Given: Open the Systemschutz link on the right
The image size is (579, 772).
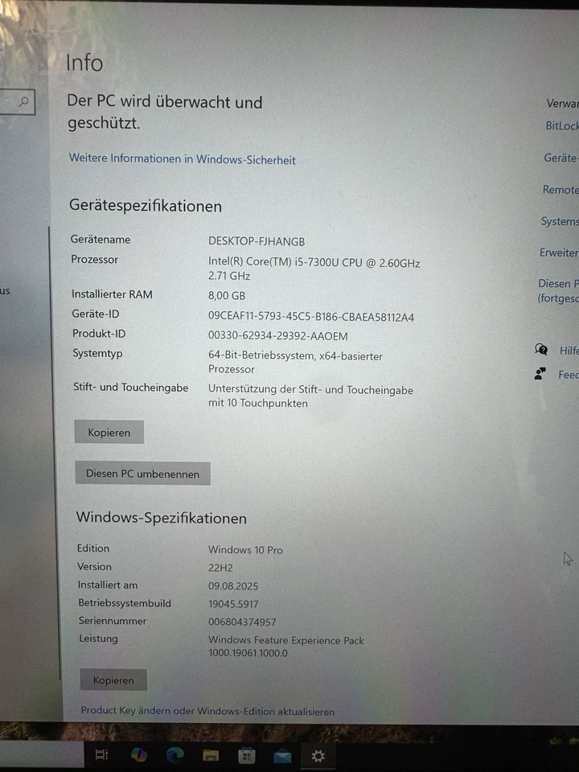Looking at the screenshot, I should click(x=560, y=222).
